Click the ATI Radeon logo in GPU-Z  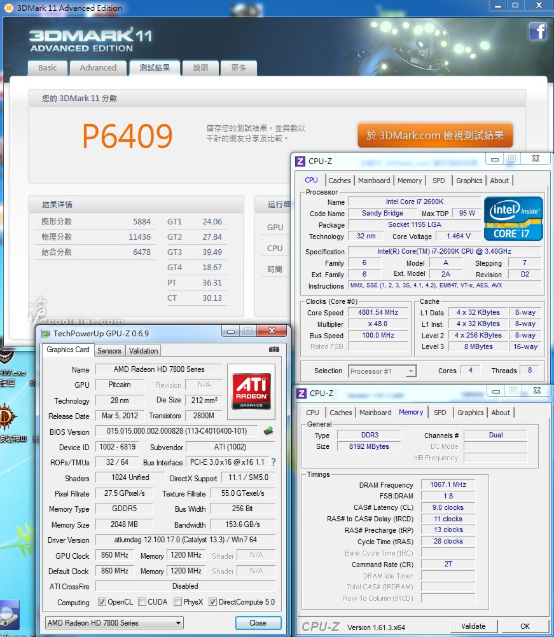(251, 391)
